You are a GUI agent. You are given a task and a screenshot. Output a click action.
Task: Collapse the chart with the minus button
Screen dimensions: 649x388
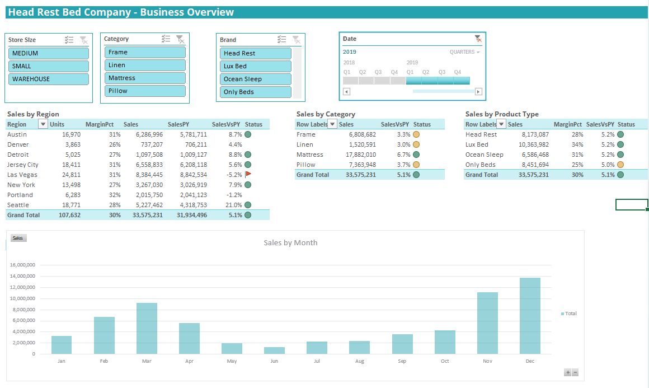575,372
